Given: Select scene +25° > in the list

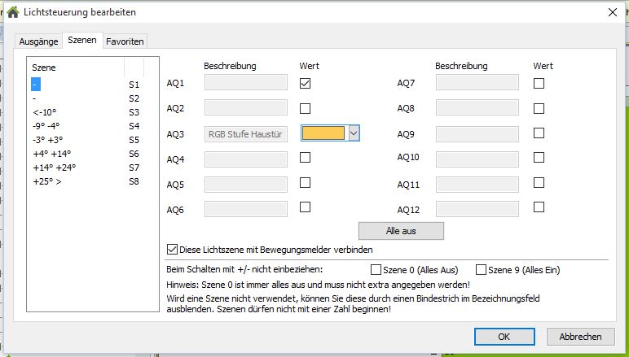Looking at the screenshot, I should click(x=47, y=181).
